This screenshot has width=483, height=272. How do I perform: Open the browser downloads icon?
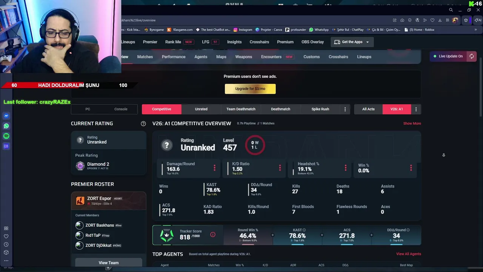[440, 20]
